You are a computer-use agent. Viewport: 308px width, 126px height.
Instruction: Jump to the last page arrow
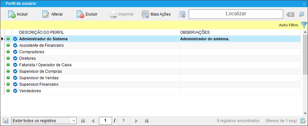[x=147, y=121]
